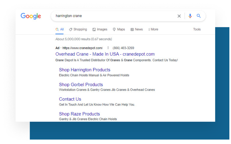Follow the Contact Us sitelink
This screenshot has height=144, width=231.
point(70,99)
